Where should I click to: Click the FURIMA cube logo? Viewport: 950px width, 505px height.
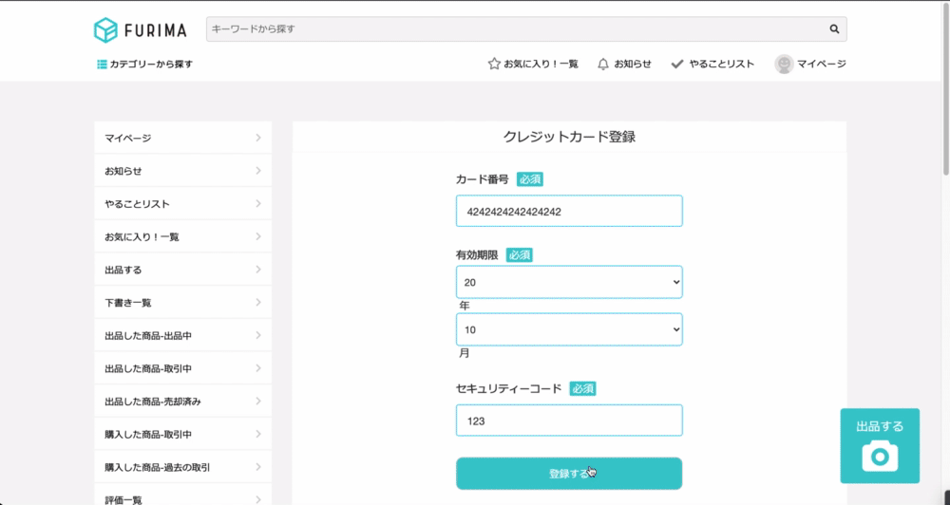tap(105, 29)
